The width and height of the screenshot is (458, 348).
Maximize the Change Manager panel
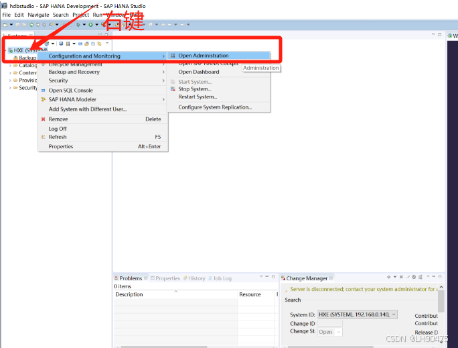click(440, 277)
